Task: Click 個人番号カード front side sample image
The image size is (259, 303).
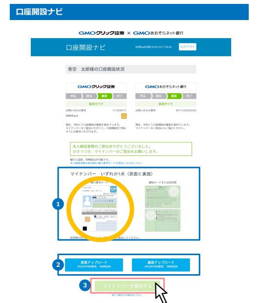Action: [x=99, y=197]
